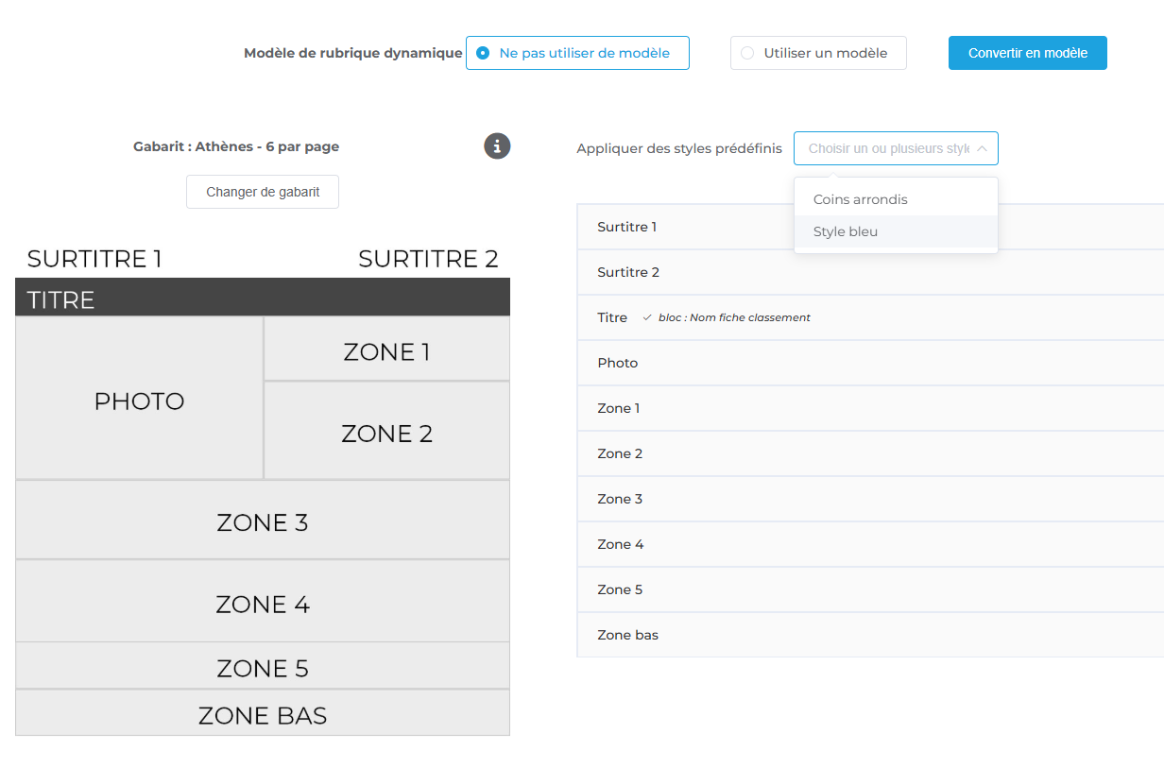The width and height of the screenshot is (1164, 768).
Task: Select the dark TITRE bar in the preview
Action: pos(263,299)
